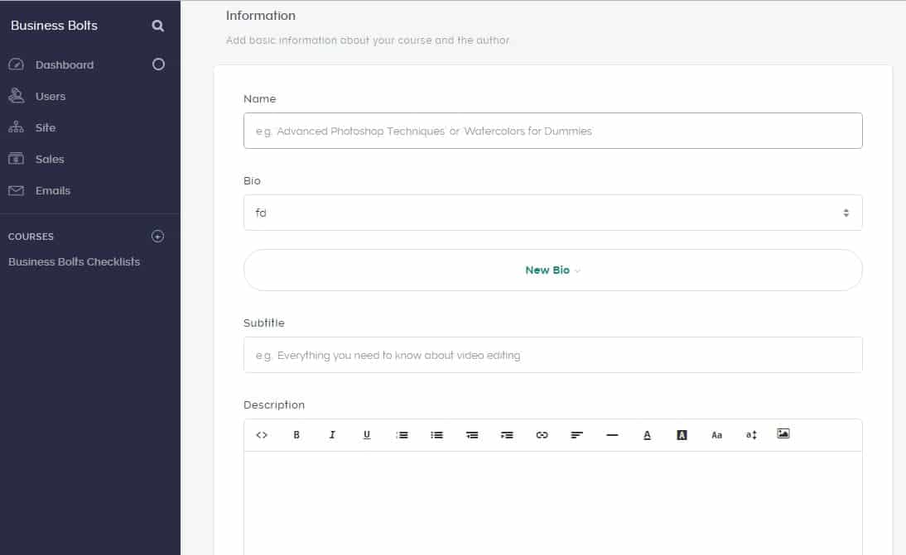Insert an ordered list in the description

(x=402, y=435)
